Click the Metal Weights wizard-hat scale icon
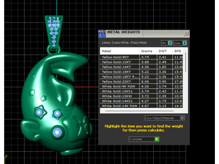The width and height of the screenshot is (219, 164). (x=102, y=34)
